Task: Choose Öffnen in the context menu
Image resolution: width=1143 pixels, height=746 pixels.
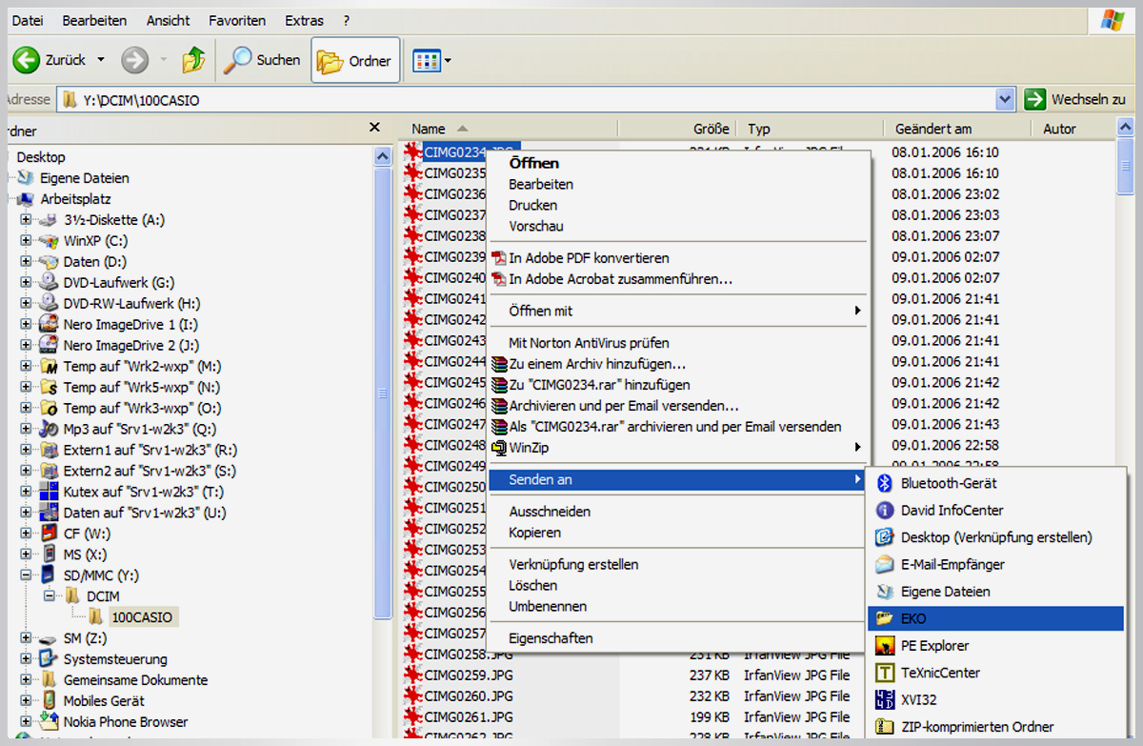Action: click(678, 164)
